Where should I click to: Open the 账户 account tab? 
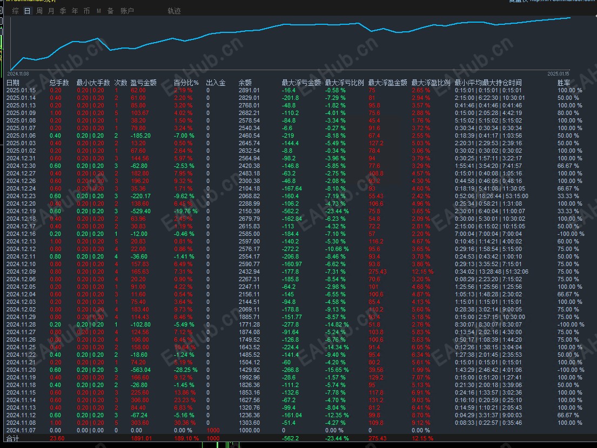pyautogui.click(x=127, y=11)
